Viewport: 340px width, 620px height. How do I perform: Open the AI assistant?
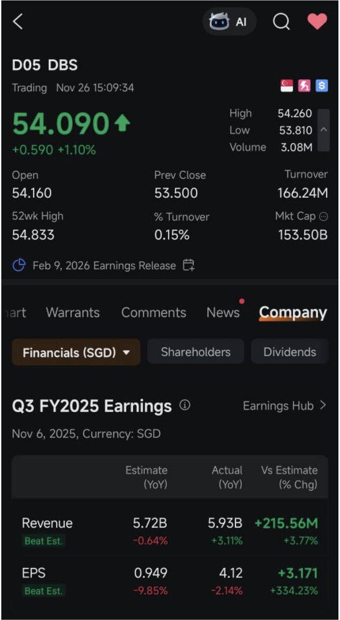229,21
